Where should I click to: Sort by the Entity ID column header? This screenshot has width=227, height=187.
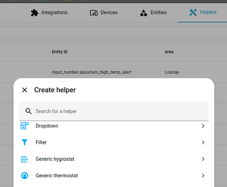point(60,52)
